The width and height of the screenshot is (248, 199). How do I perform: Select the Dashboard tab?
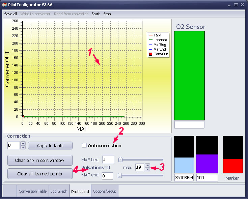[80, 191]
